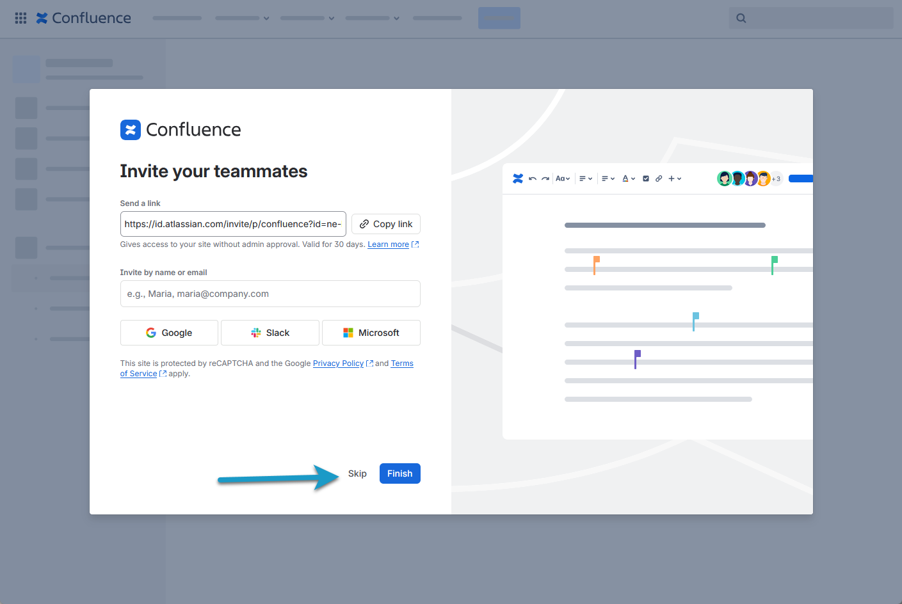Click the Confluence logo in the top navigation bar
This screenshot has width=902, height=604.
84,18
